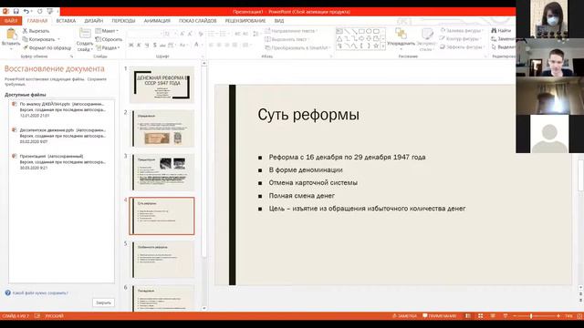Open Упорядочить arrange dropdown

(401, 39)
